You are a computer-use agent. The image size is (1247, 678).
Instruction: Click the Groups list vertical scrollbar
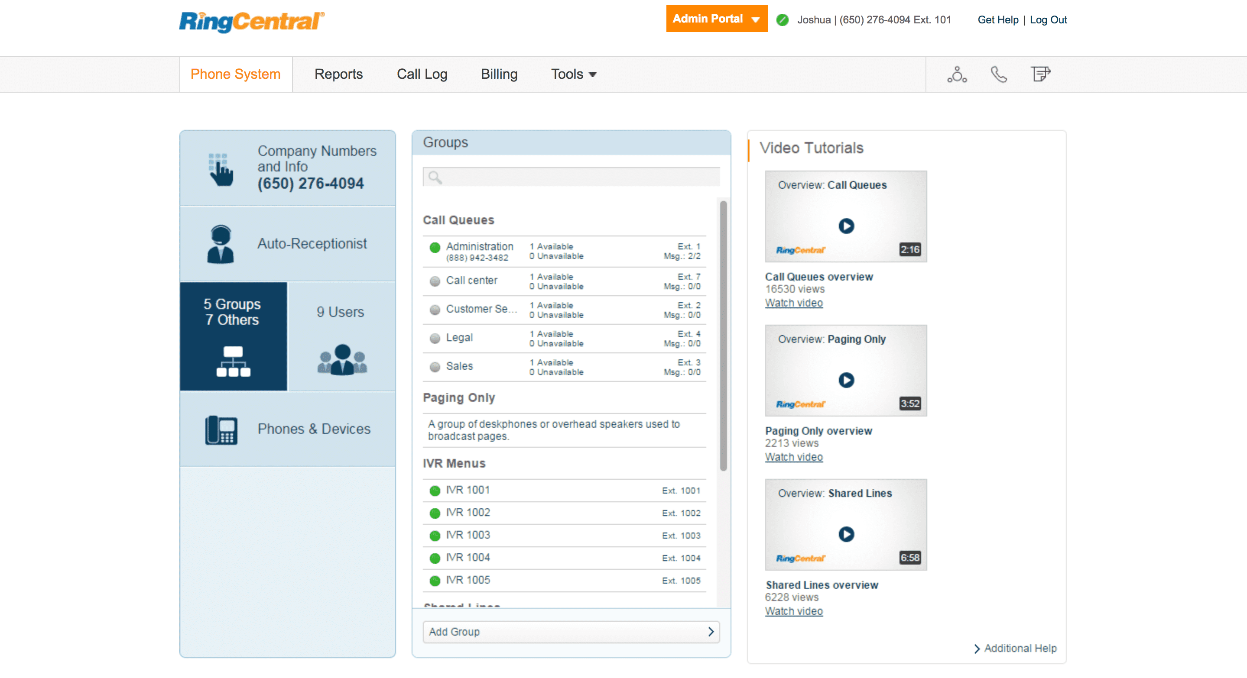coord(723,336)
